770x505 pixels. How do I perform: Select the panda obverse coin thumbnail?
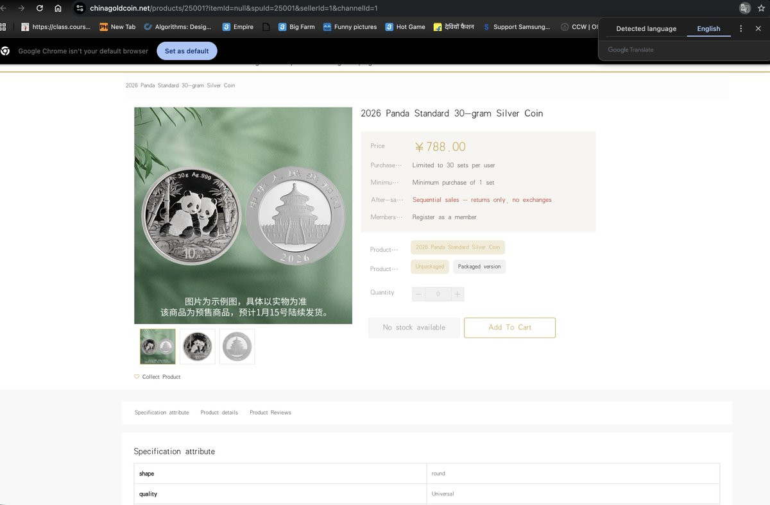[x=198, y=347]
